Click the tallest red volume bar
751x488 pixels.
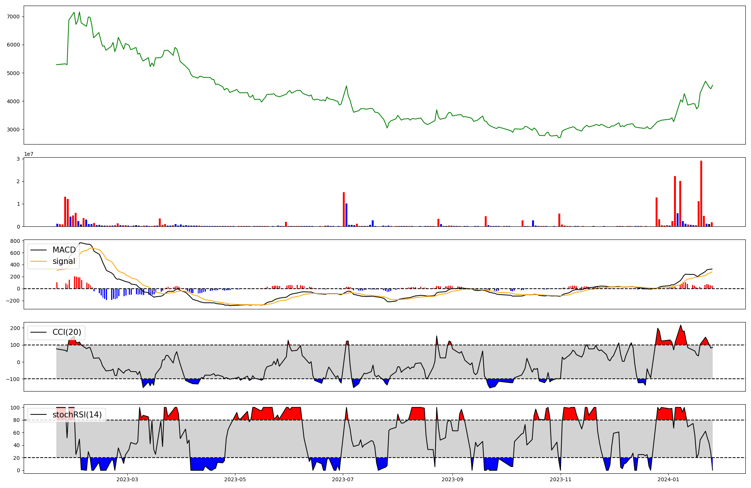(701, 193)
